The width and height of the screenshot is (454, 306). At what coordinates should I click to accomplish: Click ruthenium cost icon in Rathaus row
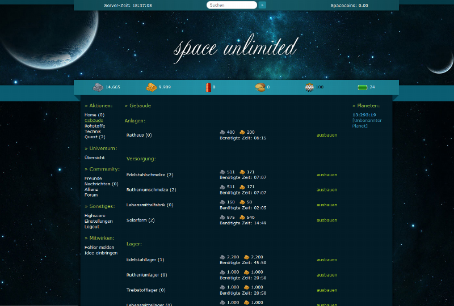(242, 132)
